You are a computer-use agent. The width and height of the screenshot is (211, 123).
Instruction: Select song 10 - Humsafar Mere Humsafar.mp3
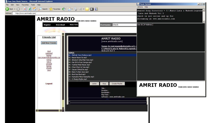[x=102, y=77]
